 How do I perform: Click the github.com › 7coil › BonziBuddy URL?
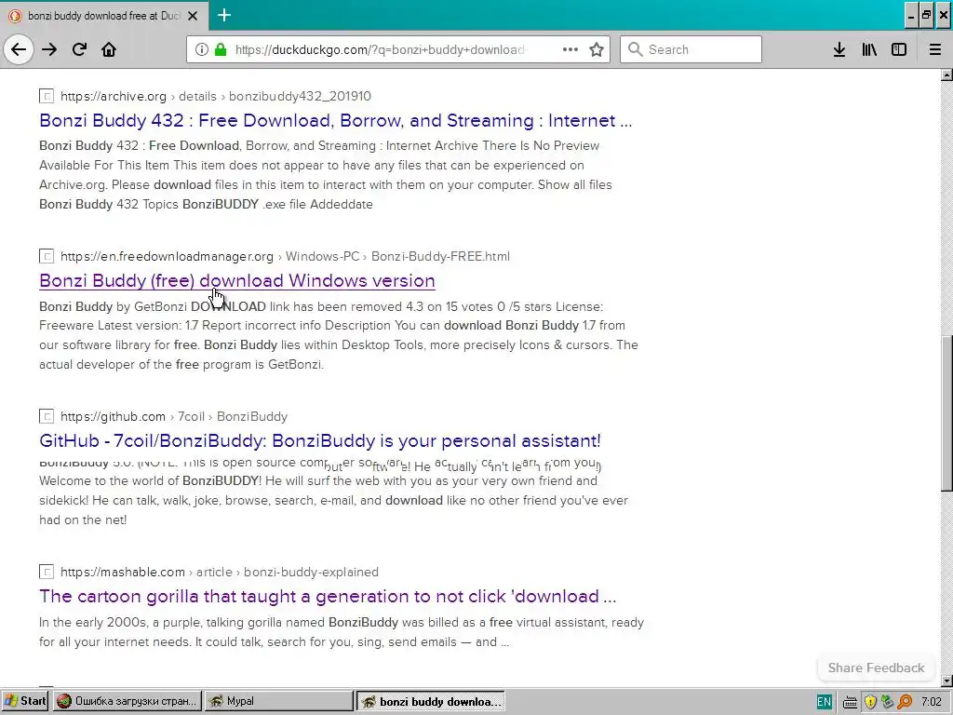click(174, 416)
